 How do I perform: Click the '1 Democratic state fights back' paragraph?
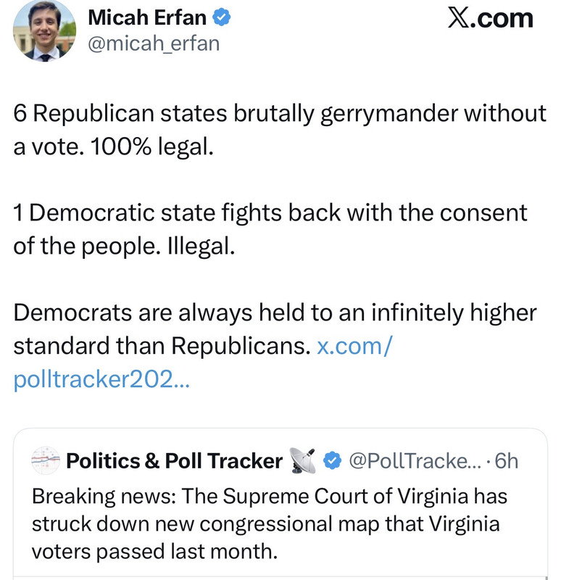(x=270, y=229)
